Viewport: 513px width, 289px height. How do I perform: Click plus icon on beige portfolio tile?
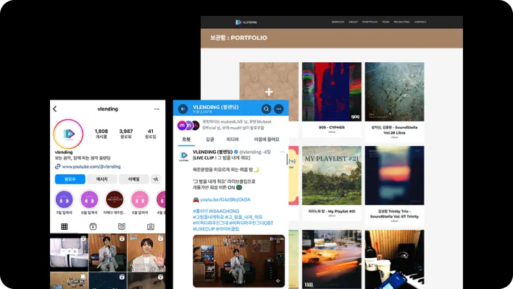tap(269, 92)
